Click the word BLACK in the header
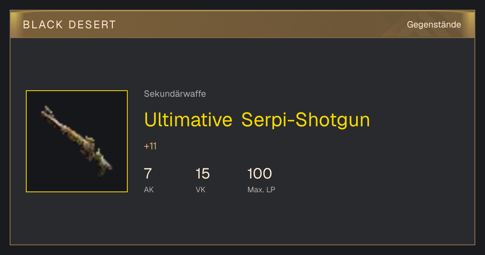485x255 pixels. pos(43,25)
